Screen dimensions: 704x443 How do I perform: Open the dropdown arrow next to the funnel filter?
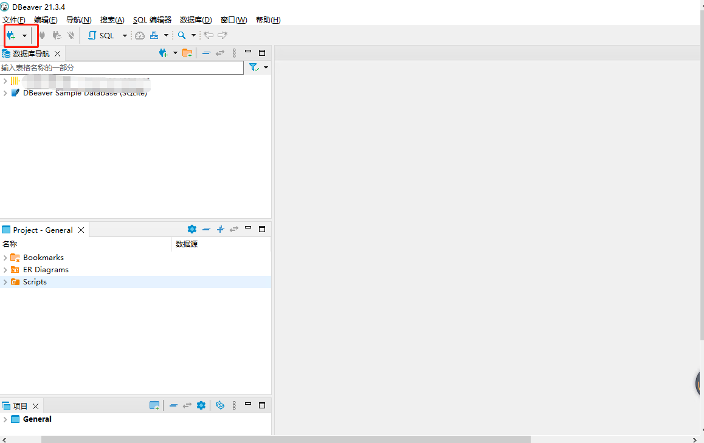tap(266, 67)
